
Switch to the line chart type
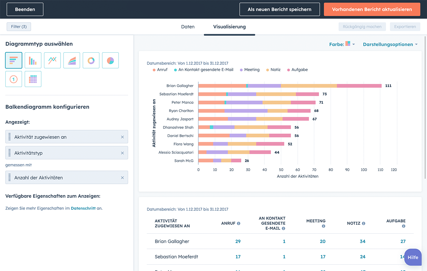coord(52,60)
